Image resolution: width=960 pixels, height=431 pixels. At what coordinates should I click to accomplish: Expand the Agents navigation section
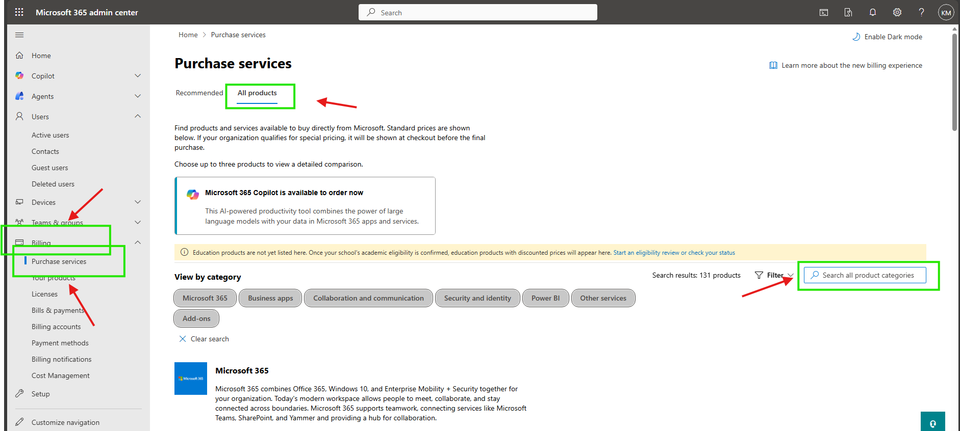click(138, 96)
